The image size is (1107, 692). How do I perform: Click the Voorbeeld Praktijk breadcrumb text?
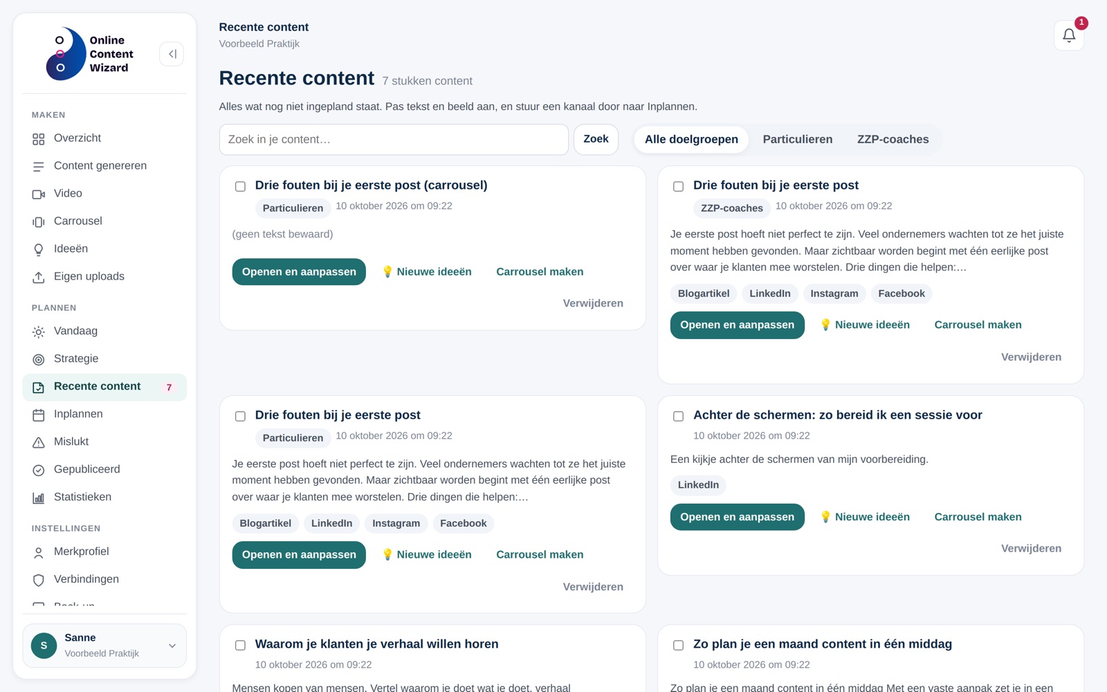(259, 44)
